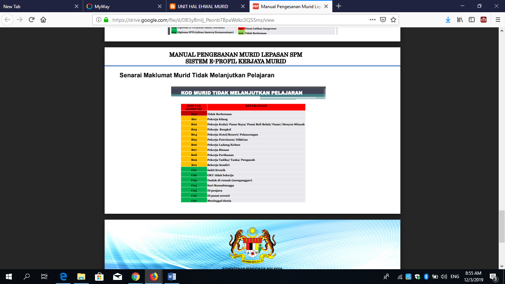Open the Mail app from the taskbar
The width and height of the screenshot is (505, 284).
(118, 276)
